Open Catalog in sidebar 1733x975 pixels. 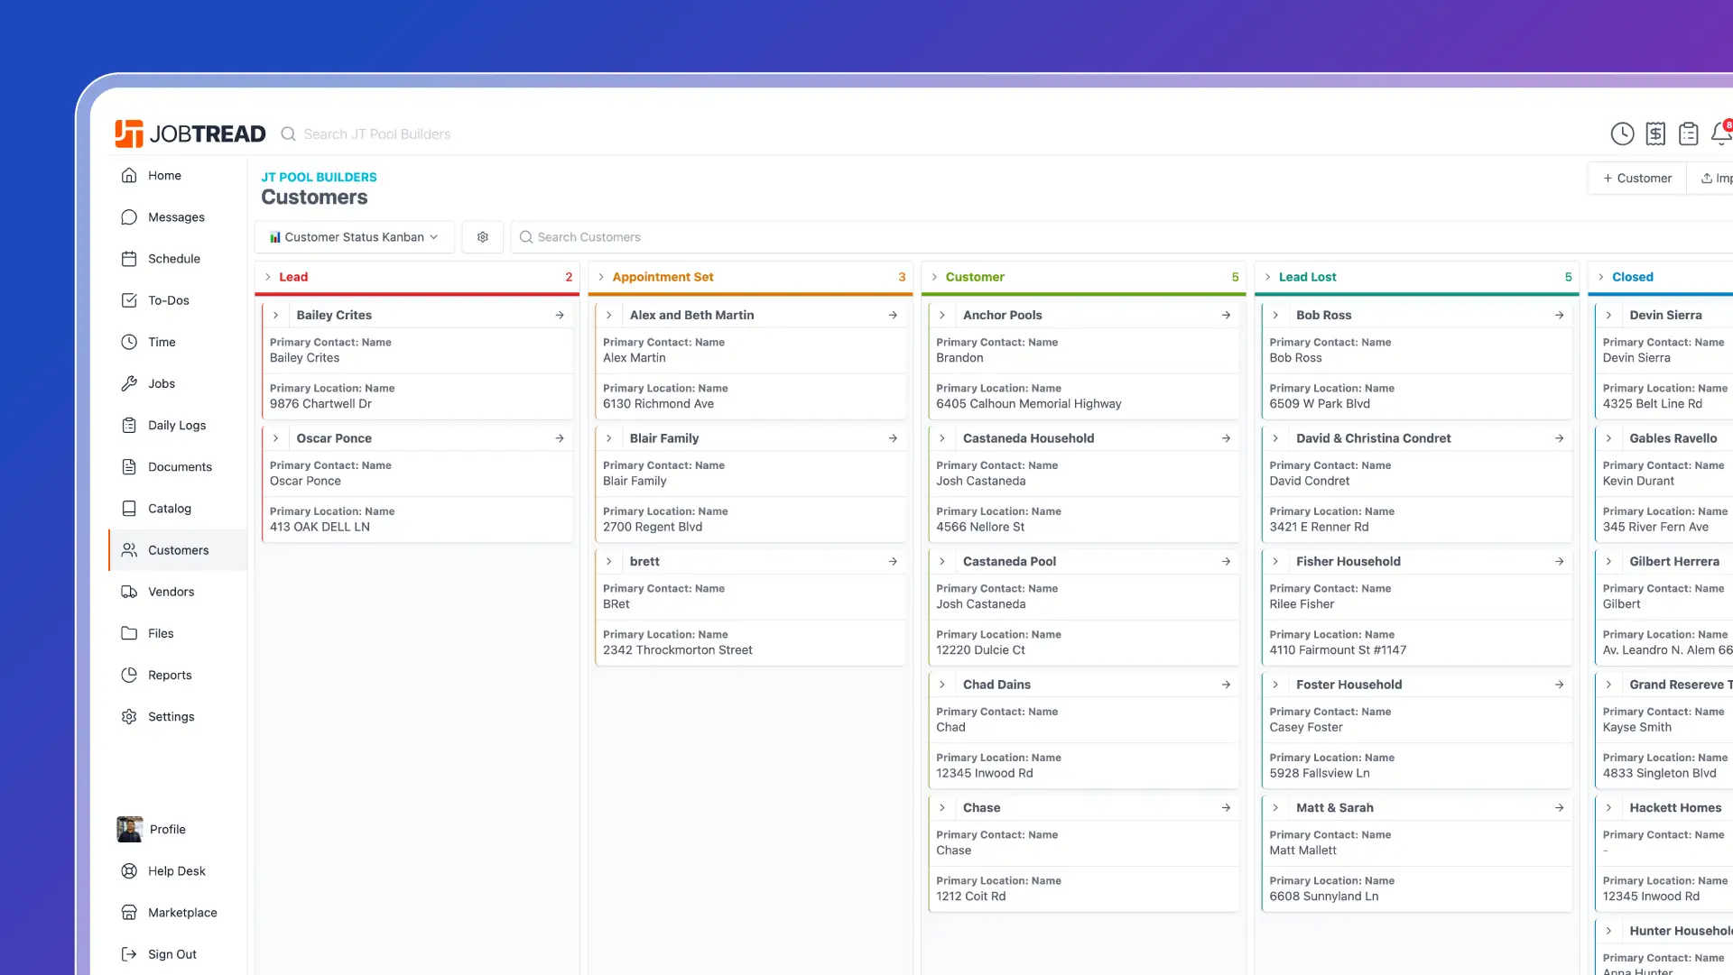click(178, 509)
